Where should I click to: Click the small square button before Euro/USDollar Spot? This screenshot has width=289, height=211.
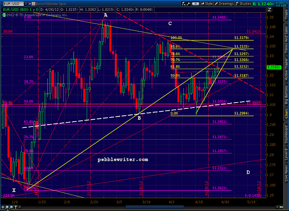click(x=33, y=4)
